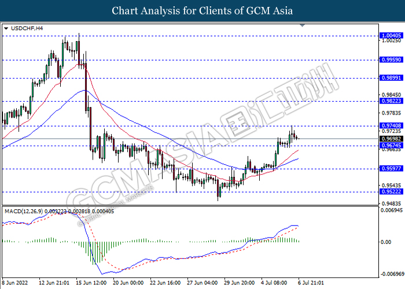Click the MACD -0.006969 scale value
The image size is (405, 289).
pos(392,273)
